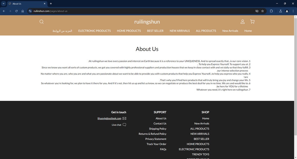
Task: Open the shopping cart icon
Action: click(252, 21)
